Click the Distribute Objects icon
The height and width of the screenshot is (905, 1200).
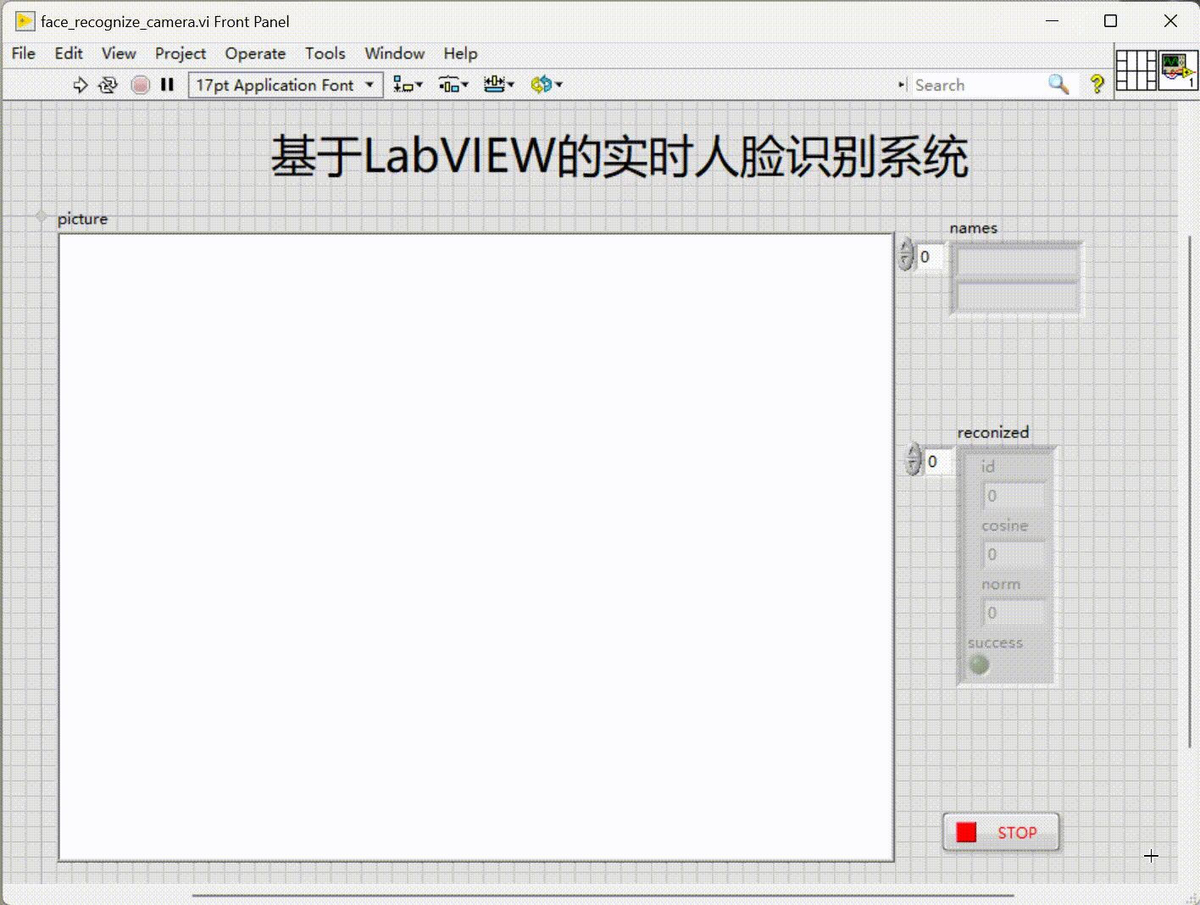(x=449, y=85)
